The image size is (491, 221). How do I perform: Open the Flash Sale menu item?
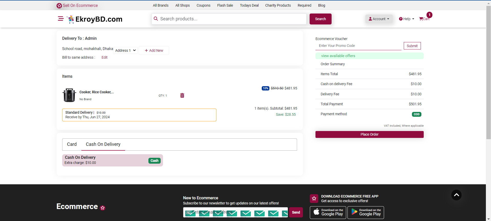pyautogui.click(x=225, y=5)
